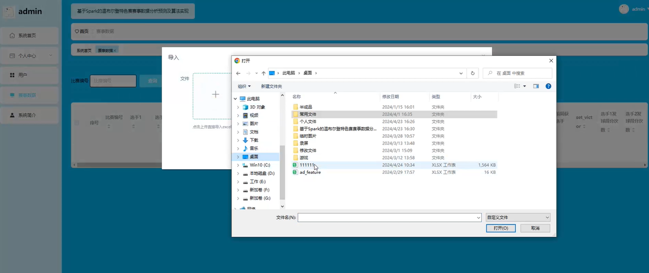The height and width of the screenshot is (273, 649).
Task: Open 视频 in the navigation tree
Action: tap(254, 115)
